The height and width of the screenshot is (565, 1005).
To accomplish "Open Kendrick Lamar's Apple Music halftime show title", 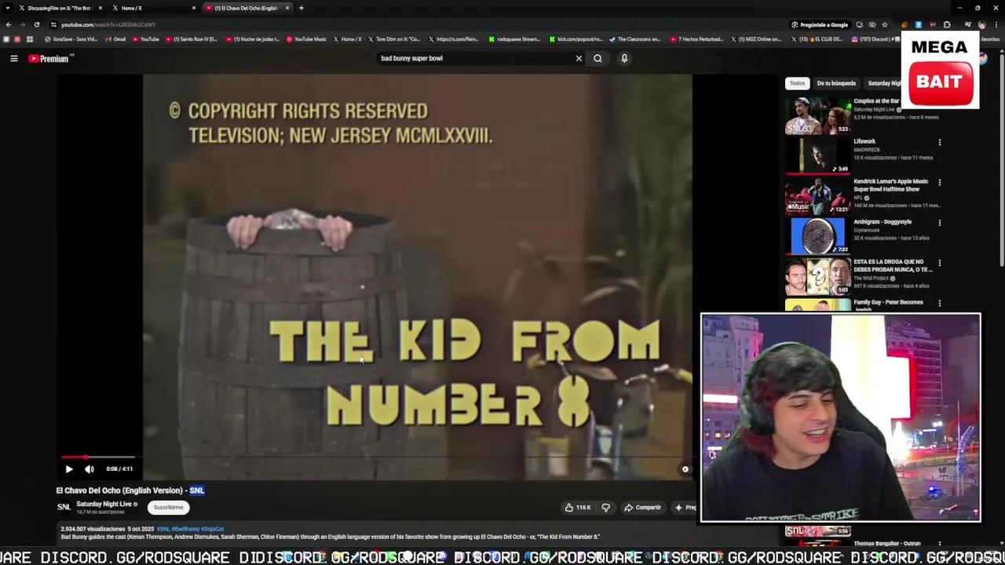I will (890, 185).
